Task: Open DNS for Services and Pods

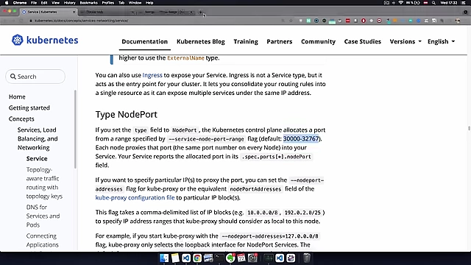Action: pos(43,216)
